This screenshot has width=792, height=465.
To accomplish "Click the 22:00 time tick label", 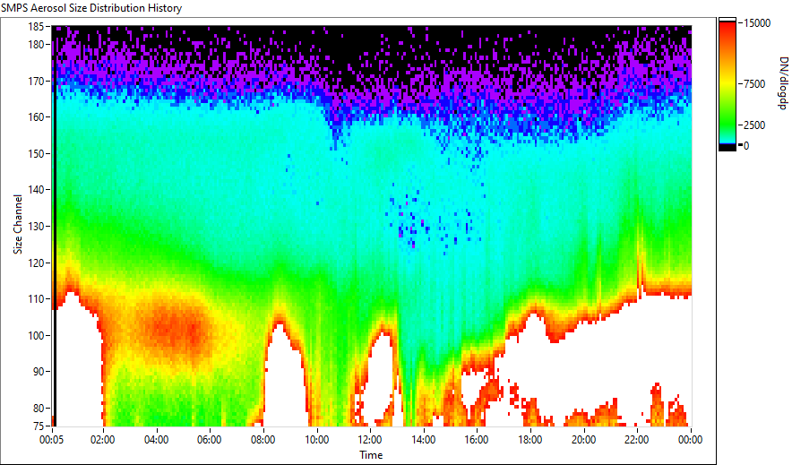I will tap(636, 440).
